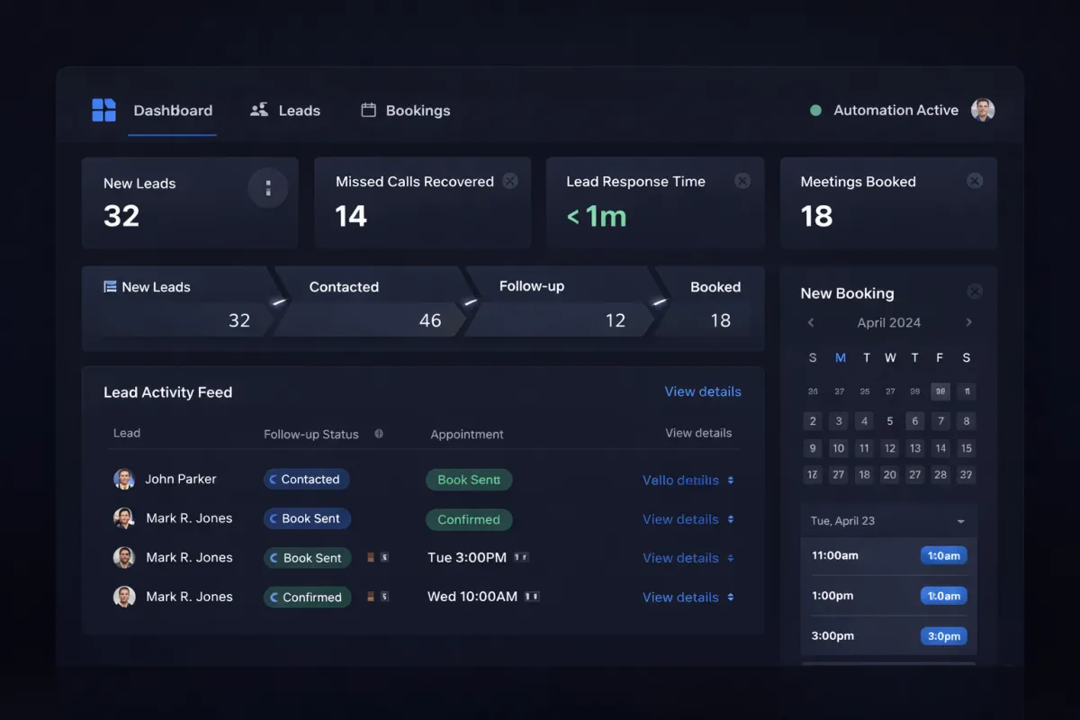Image resolution: width=1080 pixels, height=720 pixels.
Task: Dismiss the Missed Calls Recovered card
Action: (510, 181)
